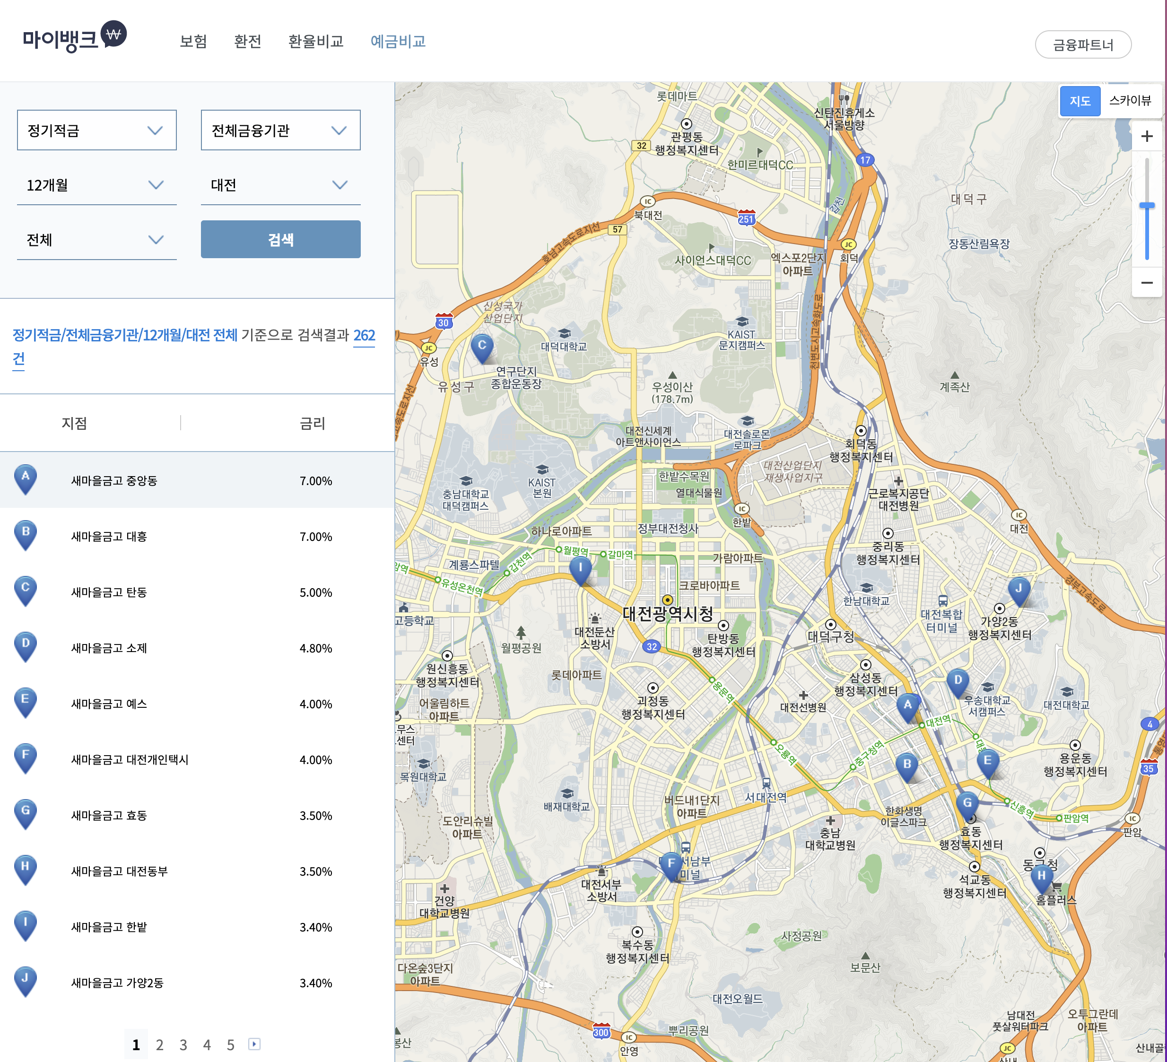Image resolution: width=1167 pixels, height=1062 pixels.
Task: Select the 새마을금고 대흥 row name
Action: (x=109, y=537)
